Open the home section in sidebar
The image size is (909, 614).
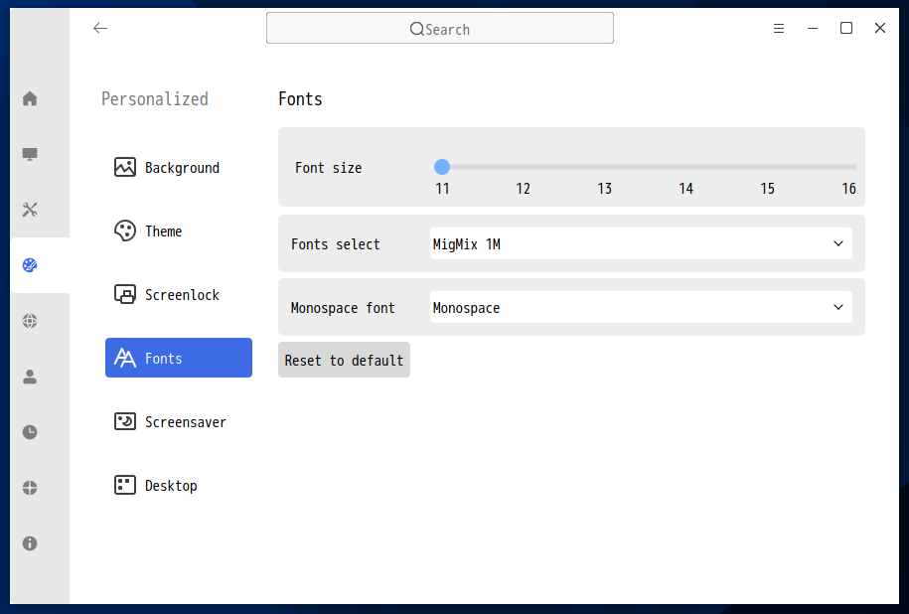[x=30, y=98]
